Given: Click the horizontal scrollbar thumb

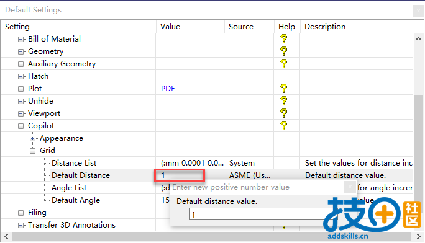Looking at the screenshot, I should (x=211, y=237).
